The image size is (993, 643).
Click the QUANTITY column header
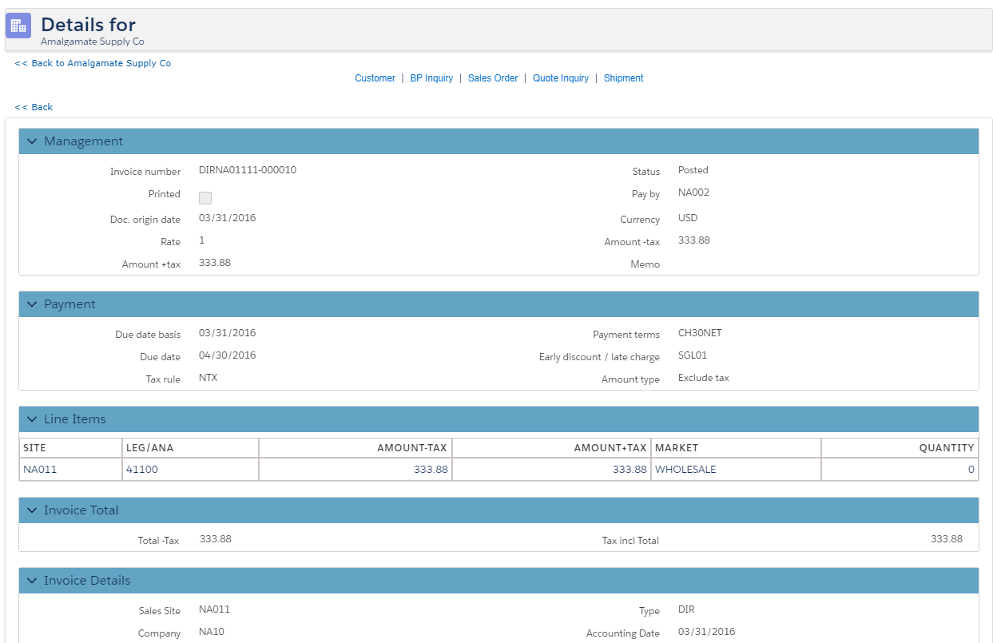(x=947, y=448)
